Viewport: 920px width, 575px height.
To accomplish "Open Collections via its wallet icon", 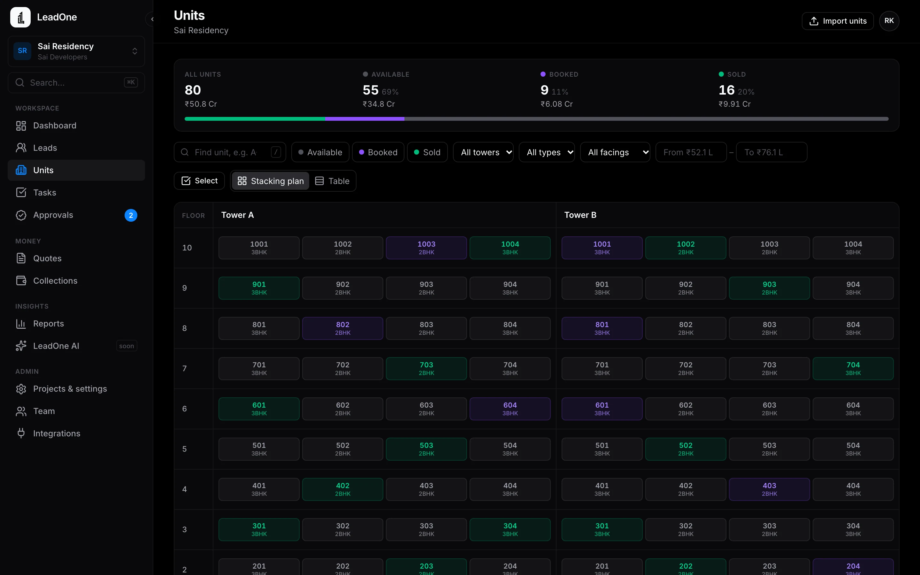I will coord(21,281).
